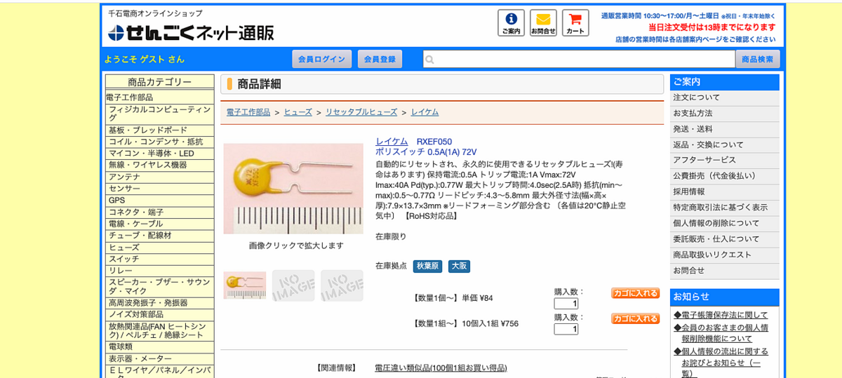Open GPS category
The image size is (842, 378).
click(159, 200)
